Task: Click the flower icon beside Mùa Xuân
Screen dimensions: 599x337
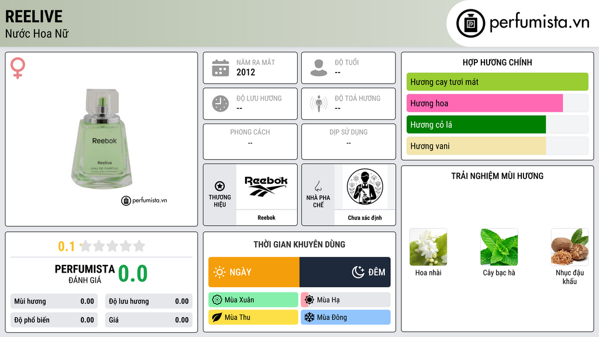Action: (x=217, y=300)
